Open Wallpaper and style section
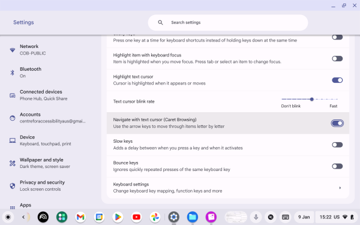 tap(50, 163)
